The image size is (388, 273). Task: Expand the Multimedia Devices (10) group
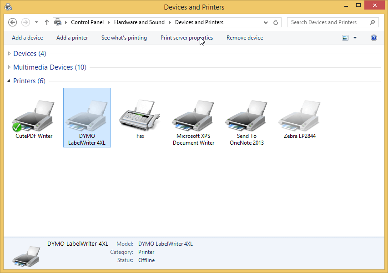point(9,67)
